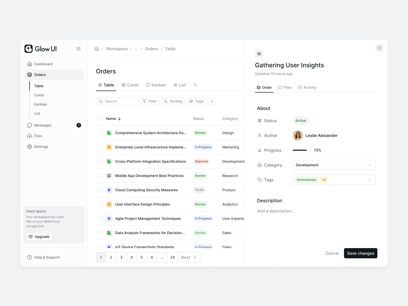
Task: Click the home icon in the breadcrumb
Action: (97, 49)
